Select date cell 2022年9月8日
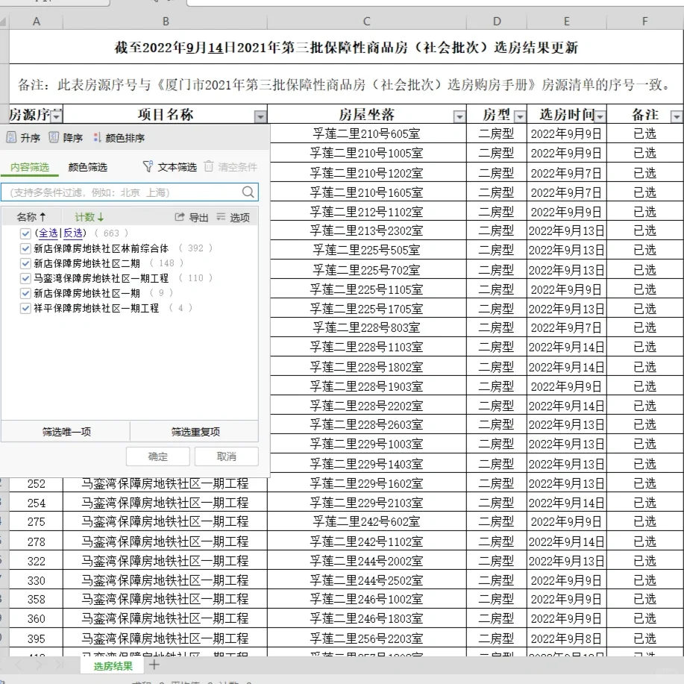Image resolution: width=684 pixels, height=684 pixels. (567, 639)
